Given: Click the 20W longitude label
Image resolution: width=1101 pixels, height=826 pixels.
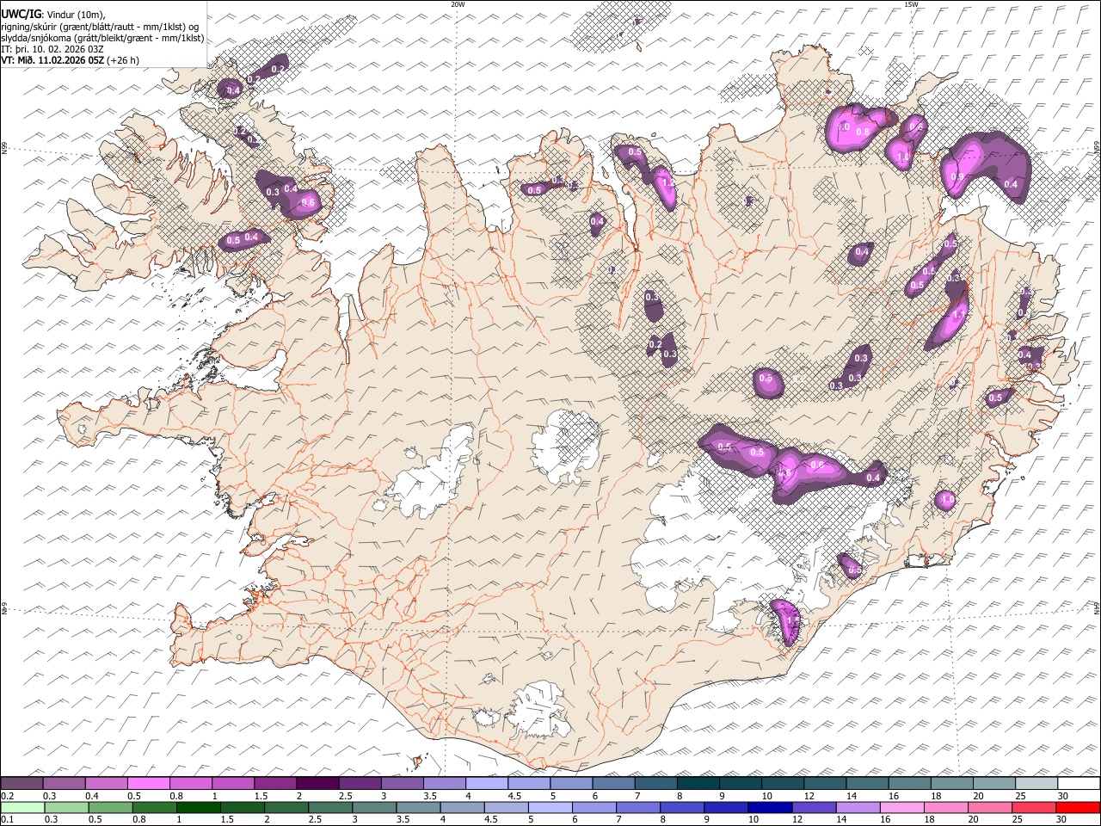Looking at the screenshot, I should (458, 4).
